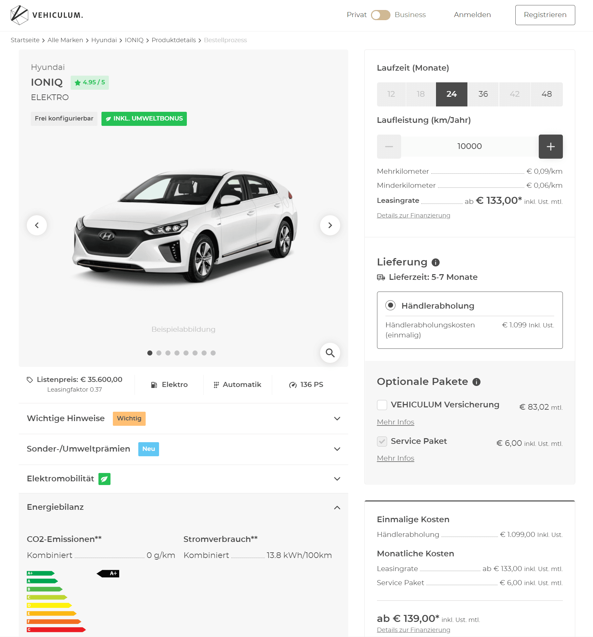Image resolution: width=593 pixels, height=637 pixels.
Task: Select 18 months Laufzeit
Action: click(x=421, y=94)
